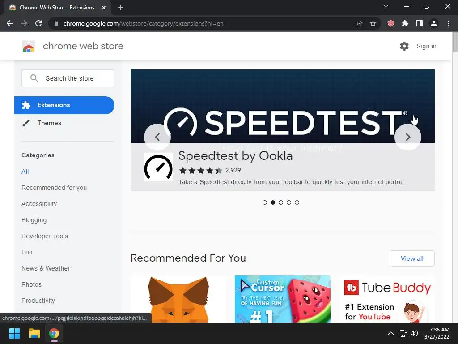Select the first carousel dot

[x=265, y=202]
